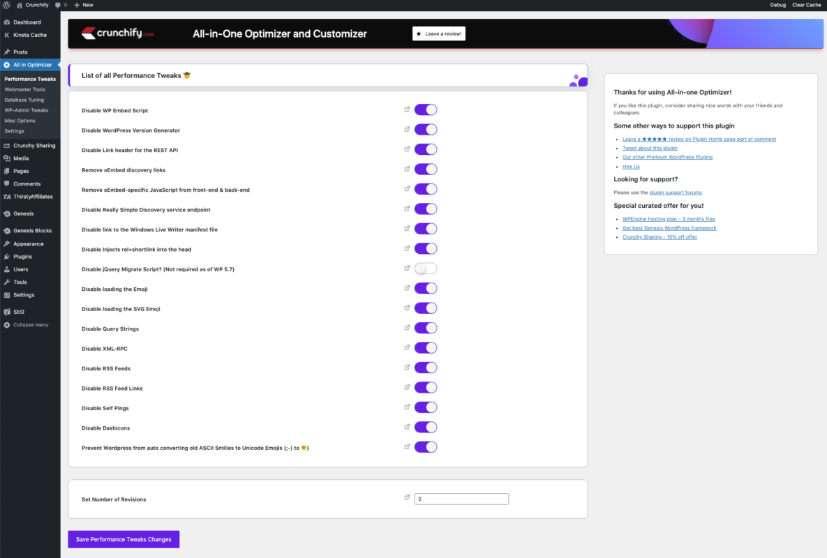Open external link icon for Remove oEmbed-specific JavaScript

pos(407,188)
